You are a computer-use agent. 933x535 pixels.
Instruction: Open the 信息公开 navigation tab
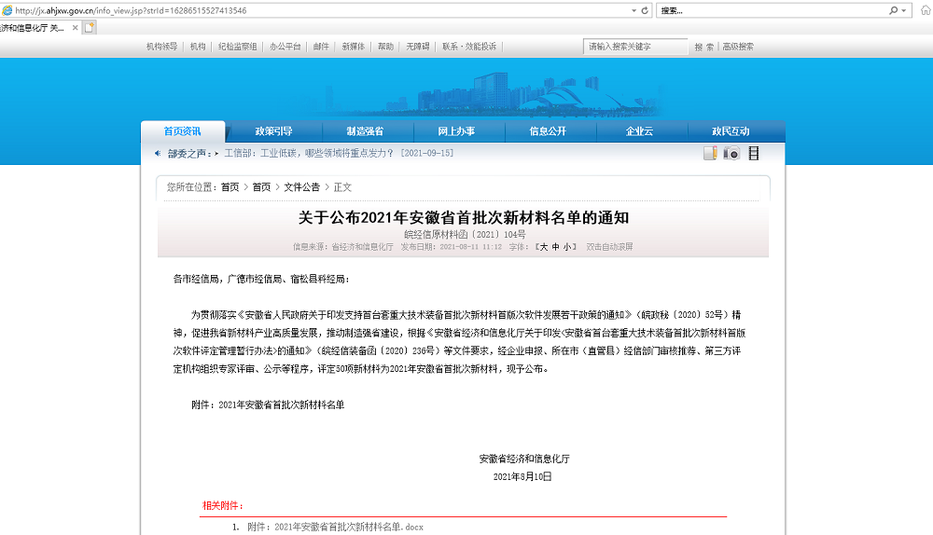[x=548, y=131]
